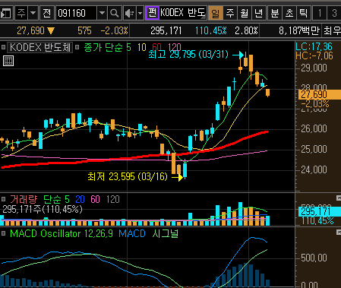Click the blue 20 volume average legend
The width and height of the screenshot is (341, 288).
point(80,200)
